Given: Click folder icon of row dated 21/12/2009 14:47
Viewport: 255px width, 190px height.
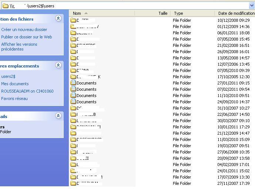Looking at the screenshot, I should coord(73,133).
